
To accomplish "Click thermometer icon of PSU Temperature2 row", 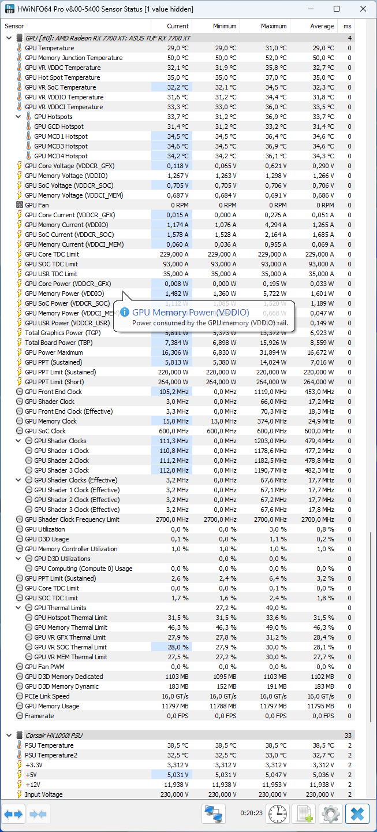I will click(20, 755).
